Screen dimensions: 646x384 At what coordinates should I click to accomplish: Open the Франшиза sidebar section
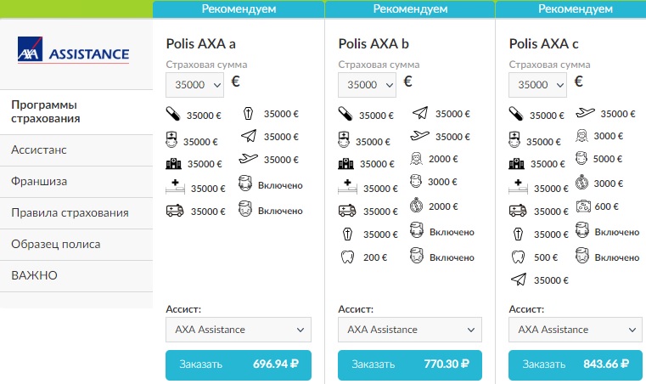coord(76,181)
